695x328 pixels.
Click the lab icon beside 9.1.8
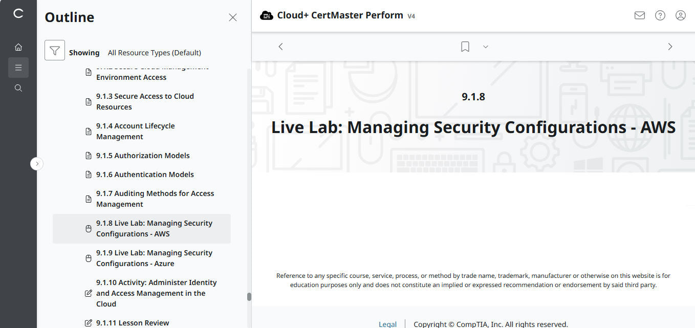88,228
